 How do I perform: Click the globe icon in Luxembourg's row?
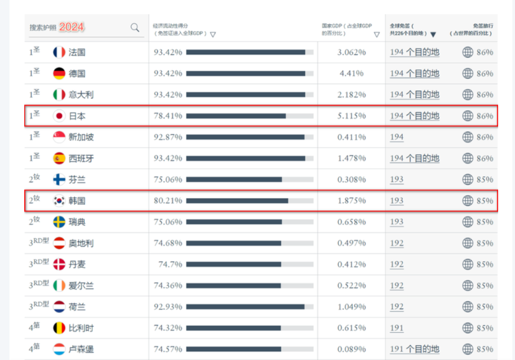468,349
